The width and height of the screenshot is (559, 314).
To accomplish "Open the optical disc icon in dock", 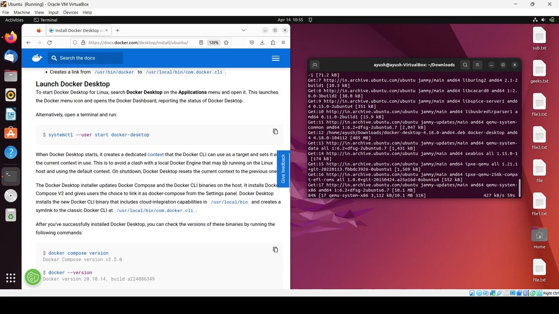I will (11, 195).
